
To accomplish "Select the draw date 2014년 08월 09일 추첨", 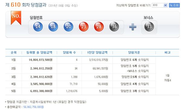I will point(63,5).
